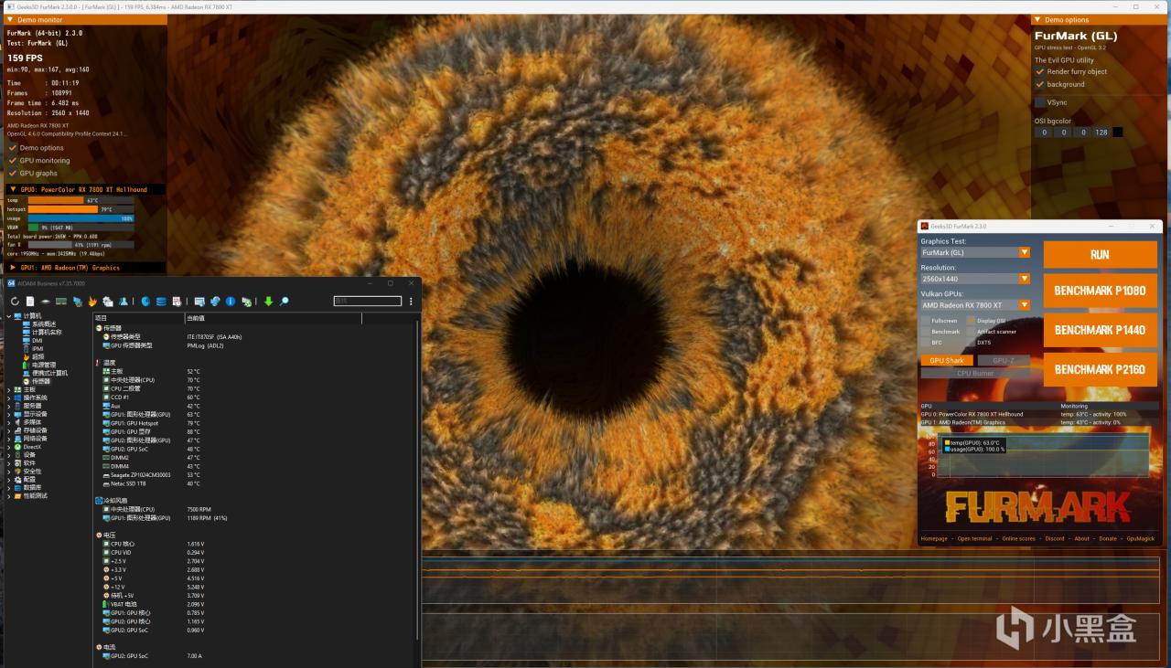Click the DirectX Xbox icon in AIDA64 tree
Viewport: 1171px width, 668px height.
coord(17,447)
